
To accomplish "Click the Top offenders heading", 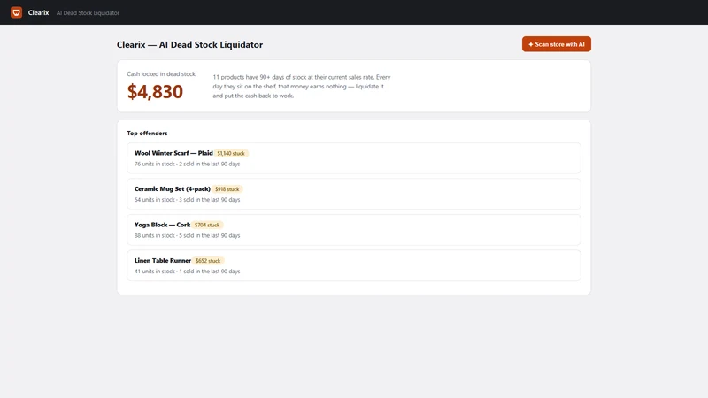I will [x=147, y=134].
